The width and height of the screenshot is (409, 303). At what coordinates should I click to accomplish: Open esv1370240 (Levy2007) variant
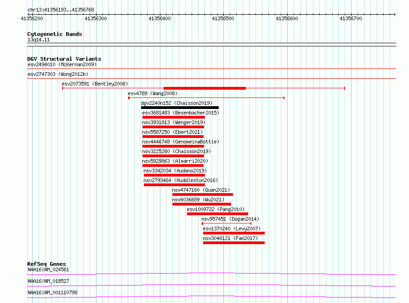232,229
